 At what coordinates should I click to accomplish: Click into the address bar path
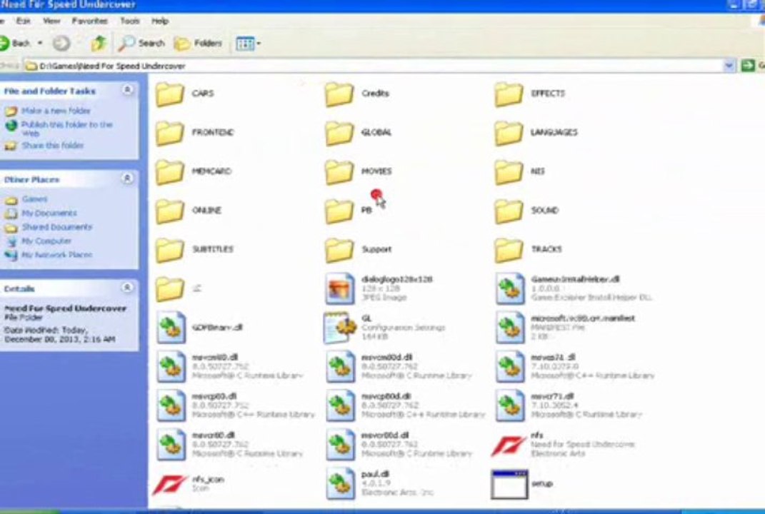(x=374, y=66)
